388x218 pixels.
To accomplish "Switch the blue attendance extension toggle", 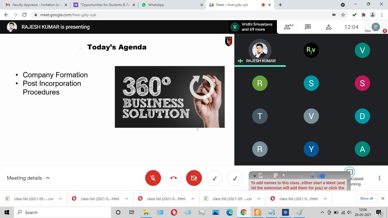I will [x=321, y=176].
